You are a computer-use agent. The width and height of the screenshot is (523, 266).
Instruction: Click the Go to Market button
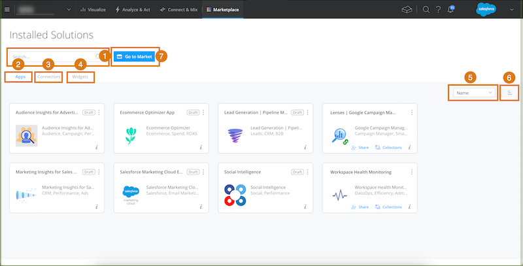point(135,57)
